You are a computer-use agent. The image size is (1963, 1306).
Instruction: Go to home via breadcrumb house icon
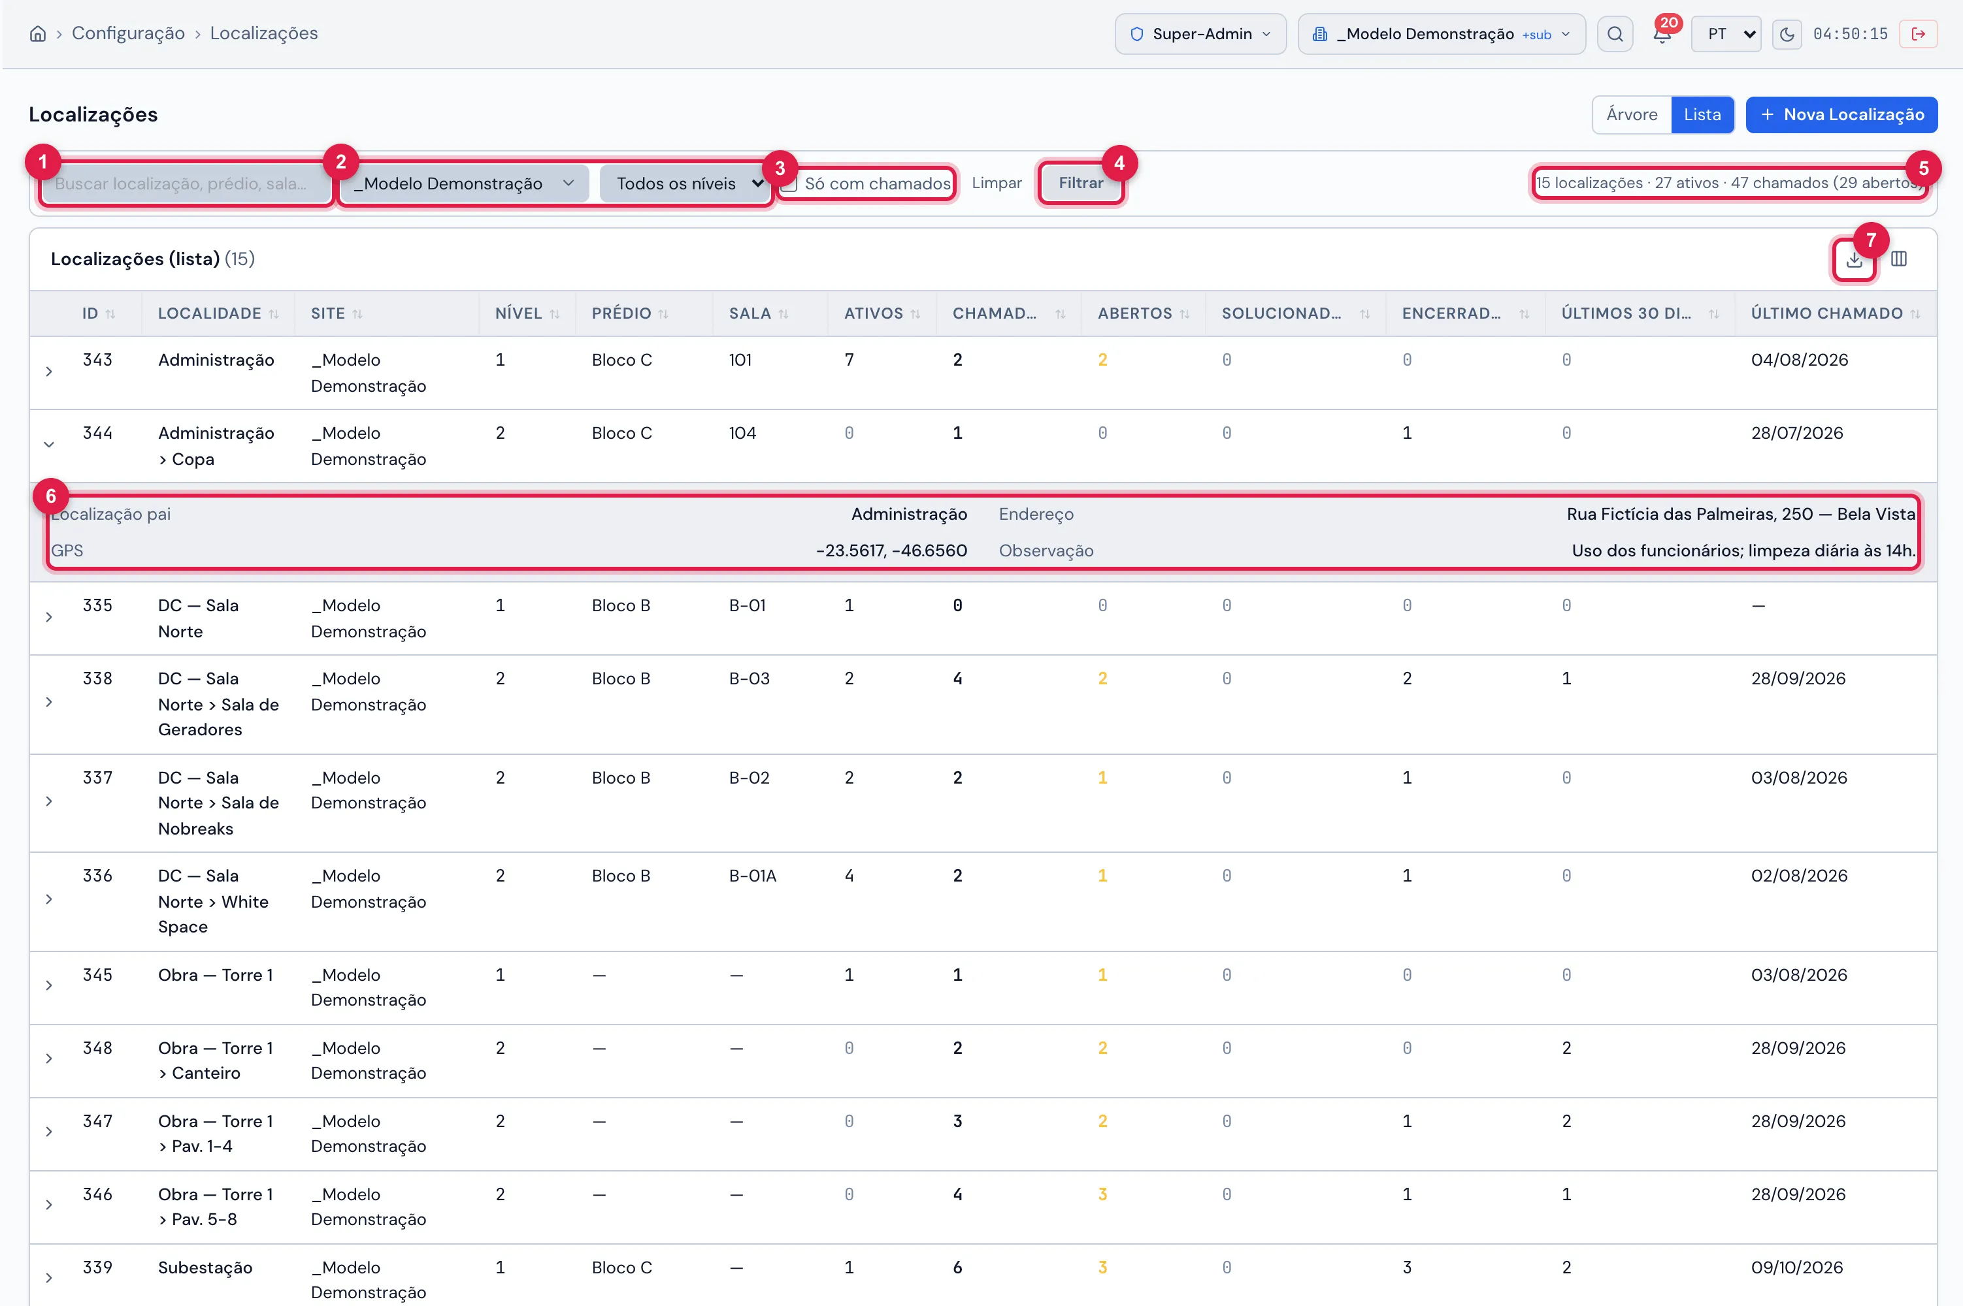37,33
